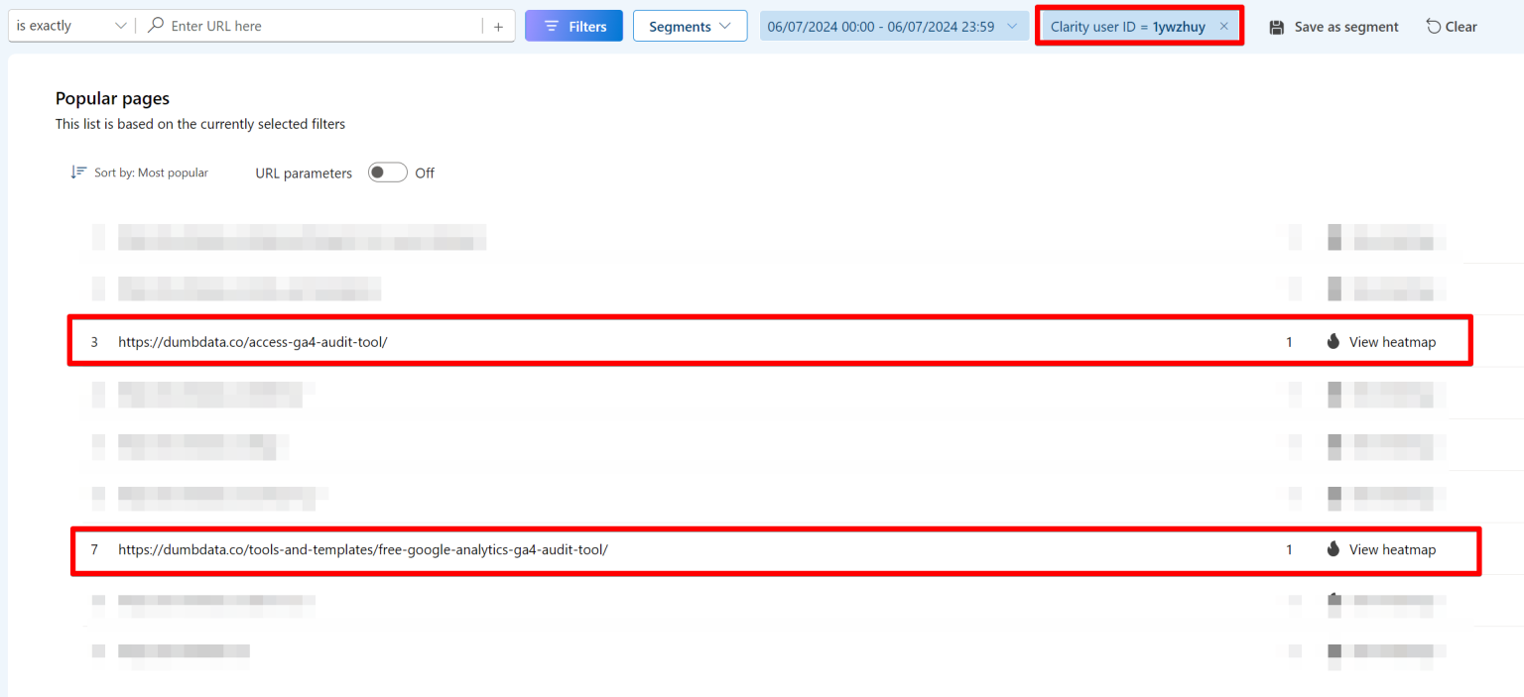This screenshot has height=697, width=1524.
Task: Expand the Segments dropdown
Action: pos(690,25)
